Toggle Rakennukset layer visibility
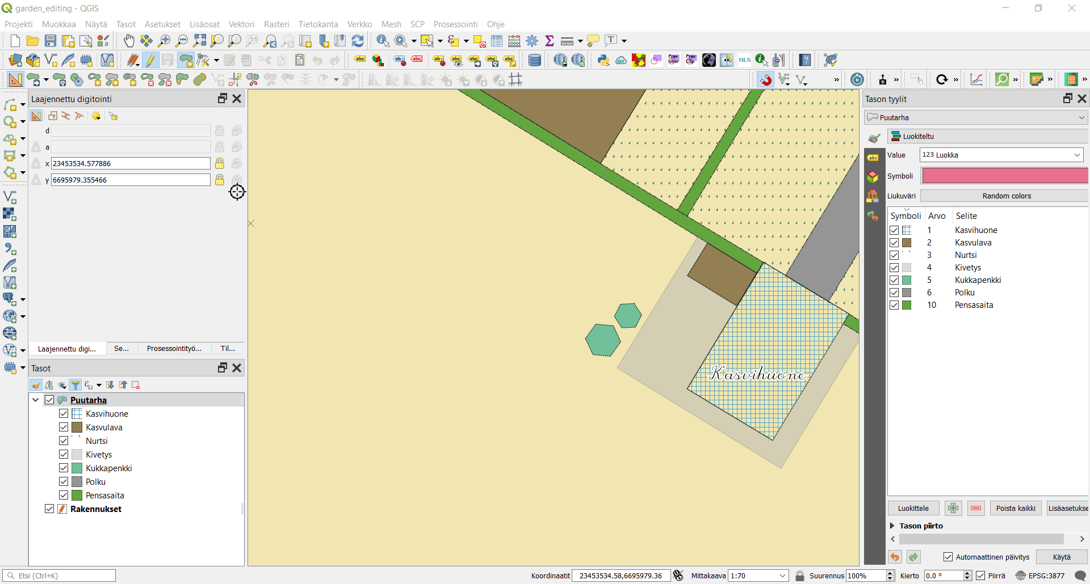This screenshot has width=1090, height=584. 49,509
